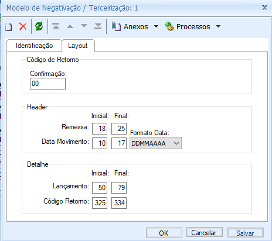Open the Formato Data DDMMAAAA combo box
This screenshot has height=241, width=272.
155,143
